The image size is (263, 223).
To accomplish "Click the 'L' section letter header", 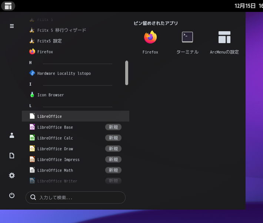I will click(30, 106).
